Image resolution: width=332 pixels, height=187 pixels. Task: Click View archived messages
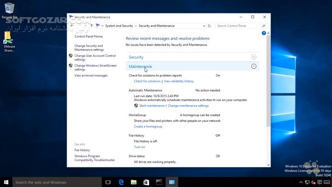point(91,75)
